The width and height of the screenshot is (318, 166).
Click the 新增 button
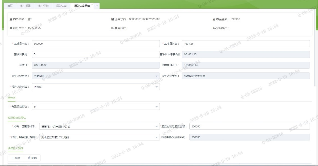click(x=16, y=158)
